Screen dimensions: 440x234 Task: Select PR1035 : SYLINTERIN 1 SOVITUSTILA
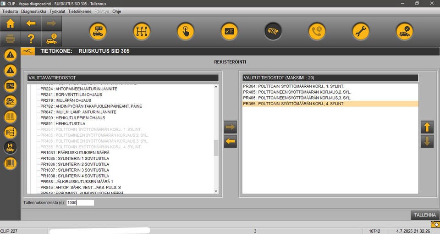(x=75, y=158)
